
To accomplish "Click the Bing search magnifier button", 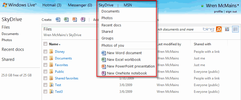I will pos(219,29).
